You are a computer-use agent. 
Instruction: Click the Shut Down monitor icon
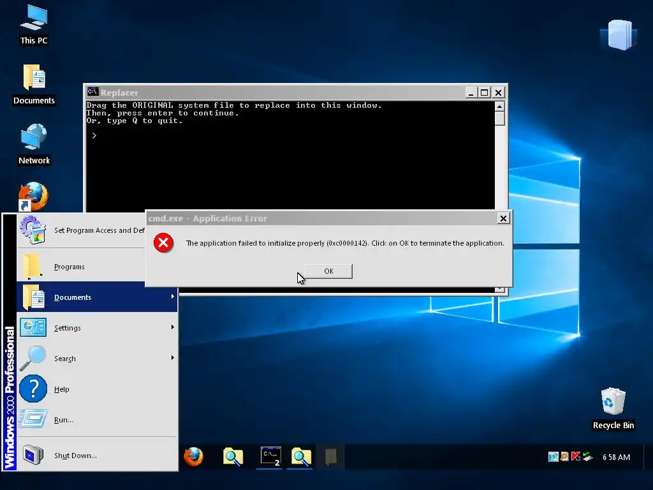[33, 454]
